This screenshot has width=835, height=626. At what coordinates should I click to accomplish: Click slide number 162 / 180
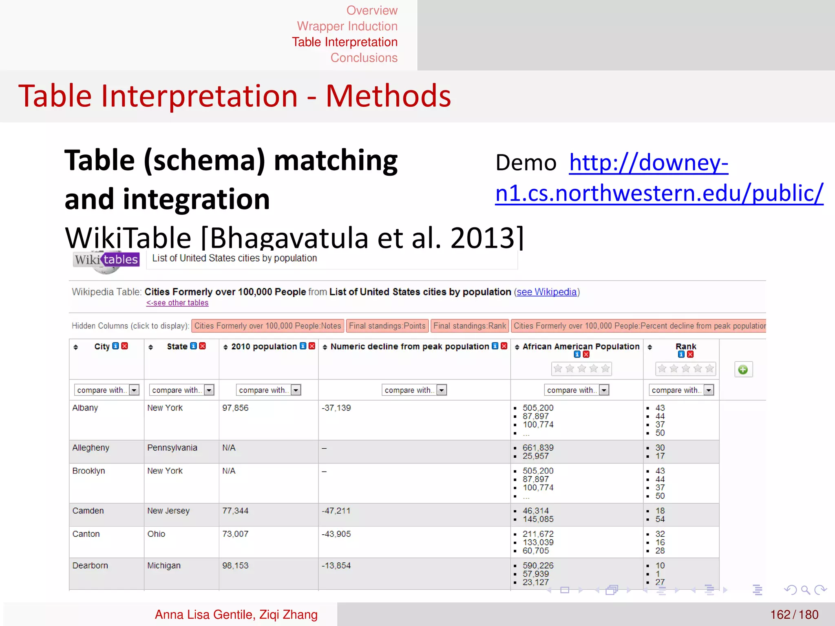coord(794,615)
